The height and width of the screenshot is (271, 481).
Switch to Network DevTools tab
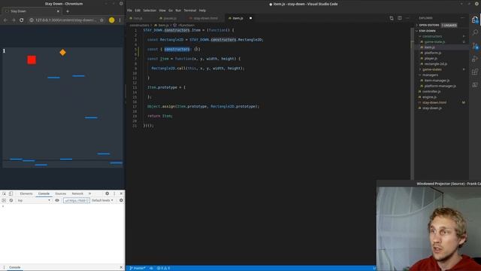click(77, 193)
